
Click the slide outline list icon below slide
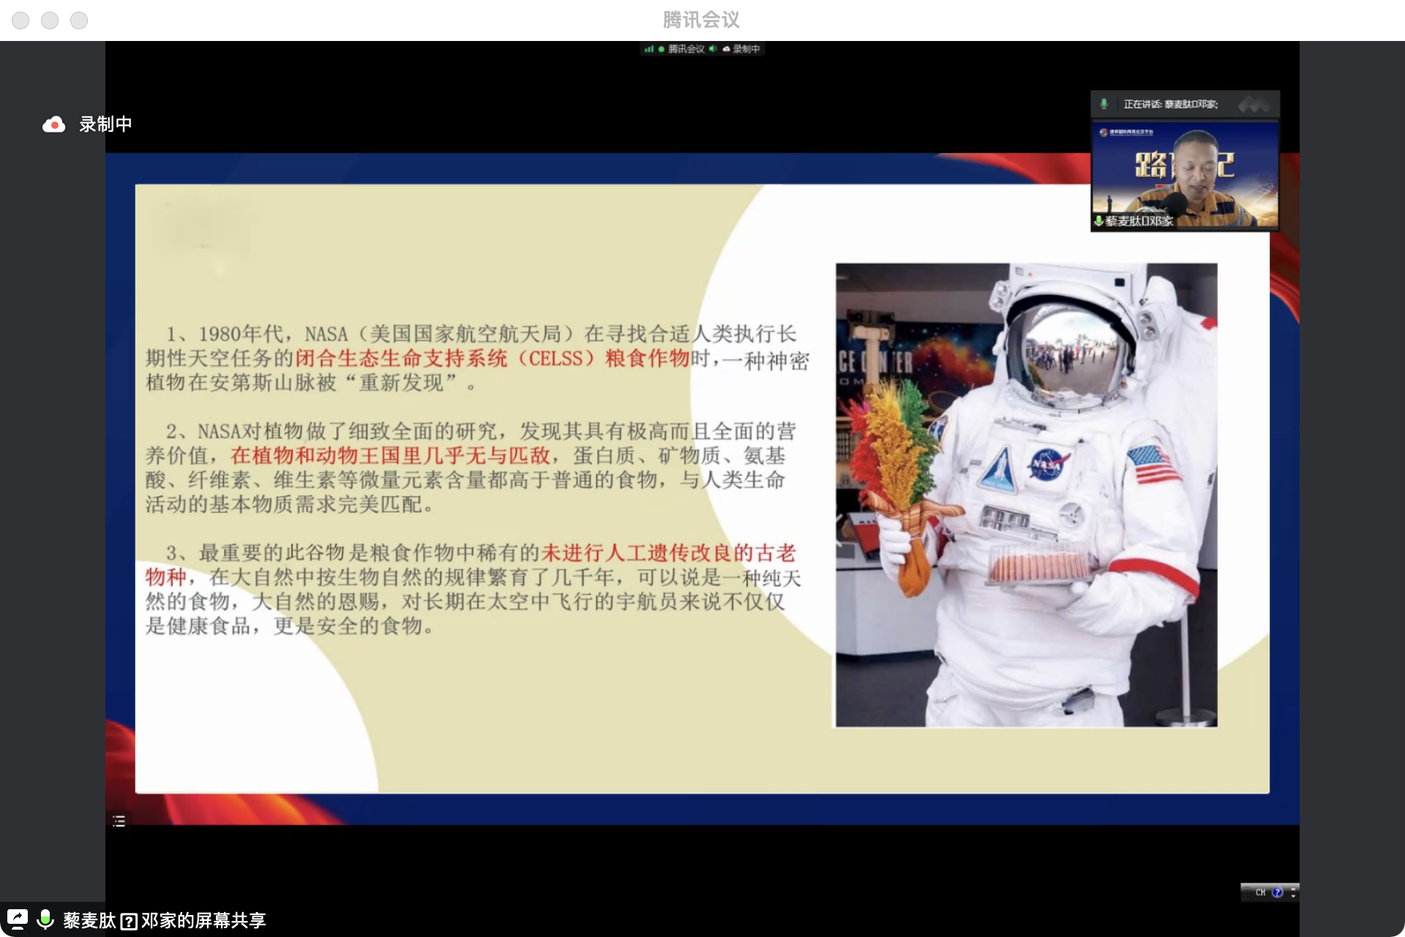(x=119, y=821)
